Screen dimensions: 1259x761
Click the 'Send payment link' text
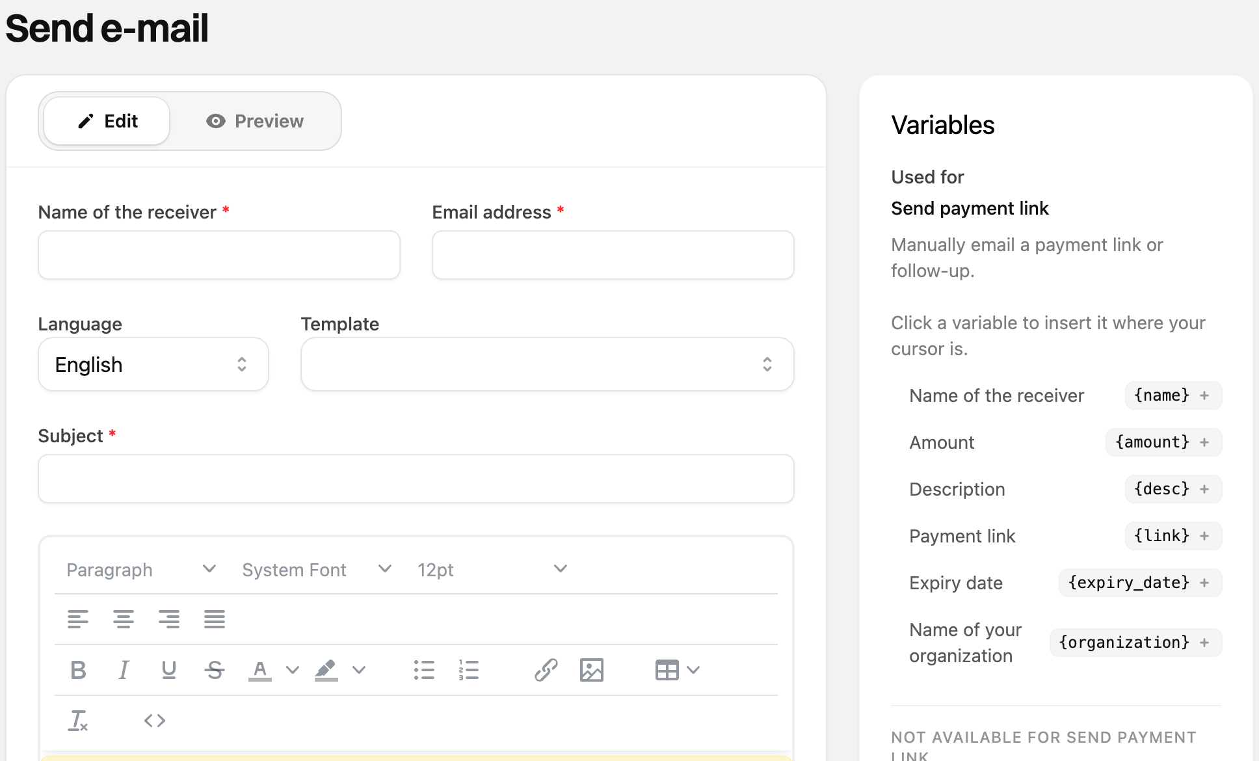coord(970,208)
